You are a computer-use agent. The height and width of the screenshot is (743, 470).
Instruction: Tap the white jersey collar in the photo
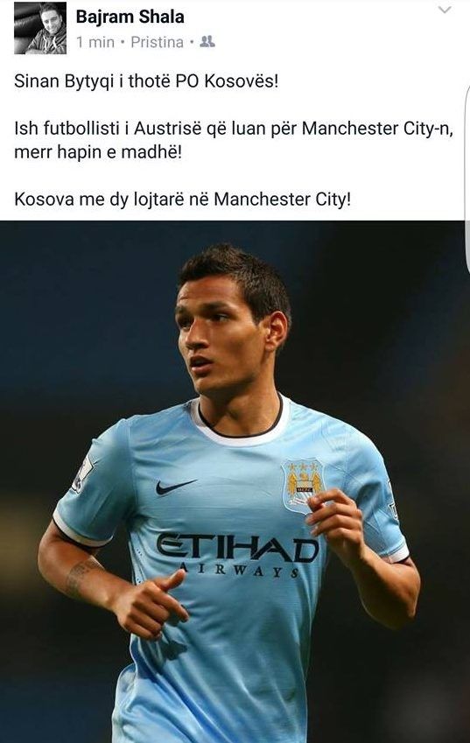coord(239,424)
